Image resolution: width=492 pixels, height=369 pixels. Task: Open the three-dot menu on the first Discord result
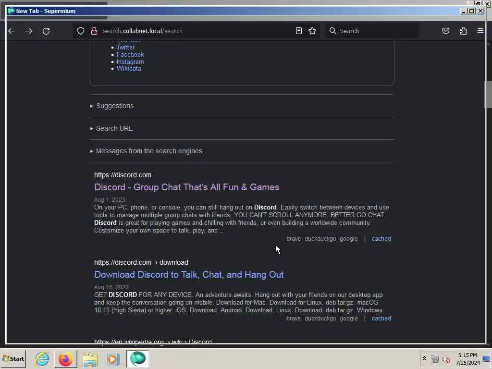coord(365,239)
